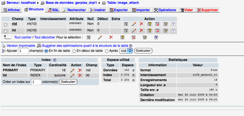The width and height of the screenshot is (244, 116).
Task: Click index icon in nid row
Action: tap(166, 24)
